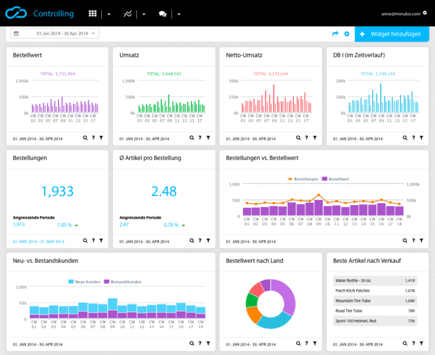The height and width of the screenshot is (355, 435).
Task: Filter the Bestellwert widget
Action: click(x=101, y=138)
